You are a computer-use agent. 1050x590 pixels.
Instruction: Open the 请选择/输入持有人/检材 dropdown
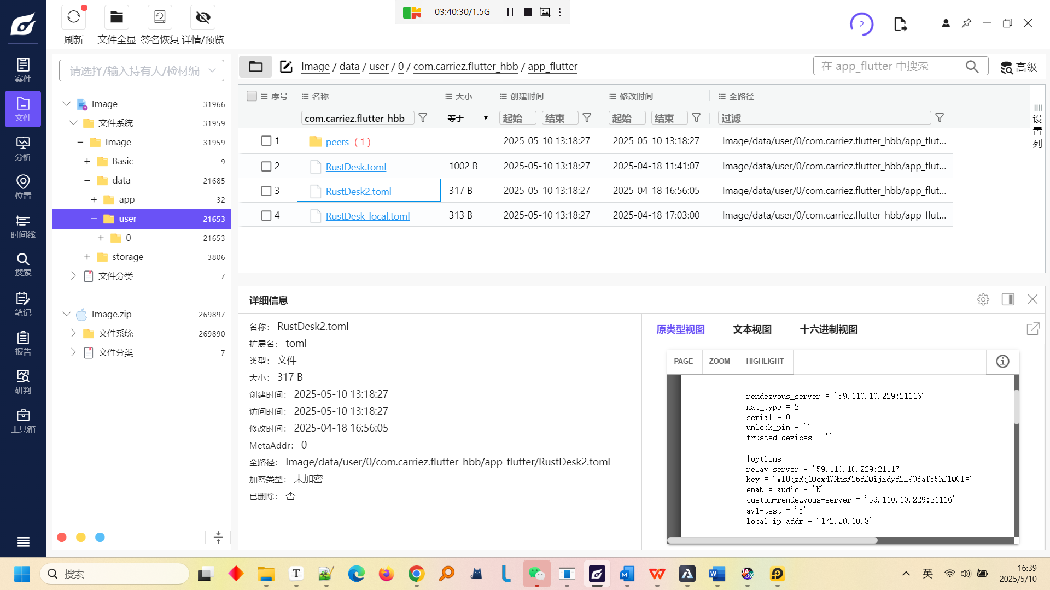click(x=142, y=70)
